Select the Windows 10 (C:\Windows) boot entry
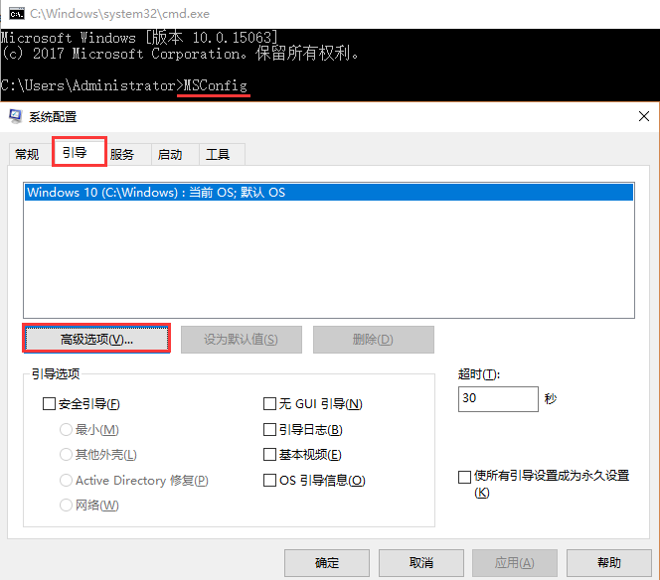Screen dimensions: 660x580 click(x=329, y=193)
